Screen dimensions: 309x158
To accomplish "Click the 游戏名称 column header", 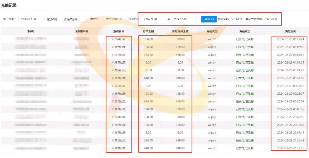I will point(119,31).
